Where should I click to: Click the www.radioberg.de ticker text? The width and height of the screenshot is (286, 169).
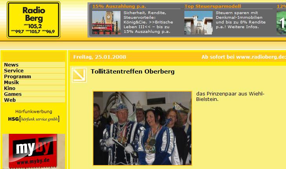[260, 57]
